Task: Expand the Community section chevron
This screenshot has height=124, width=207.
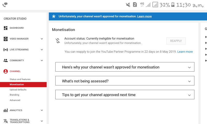Action: 42,60
